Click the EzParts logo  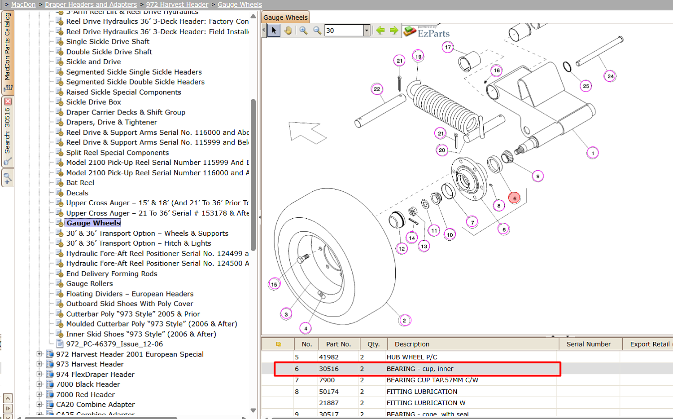[427, 31]
